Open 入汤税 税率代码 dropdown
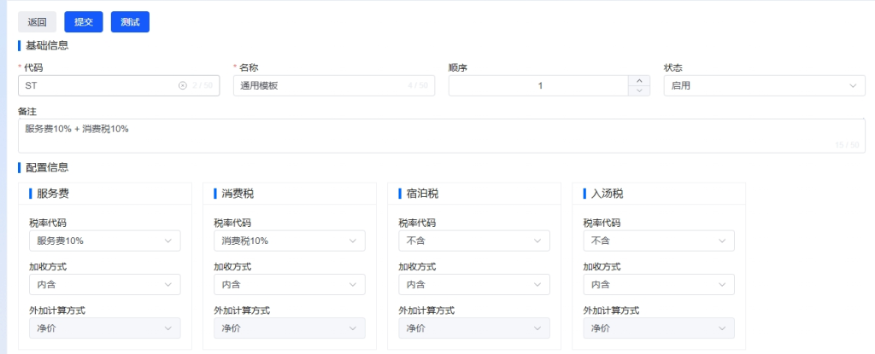This screenshot has height=354, width=875. tap(659, 241)
